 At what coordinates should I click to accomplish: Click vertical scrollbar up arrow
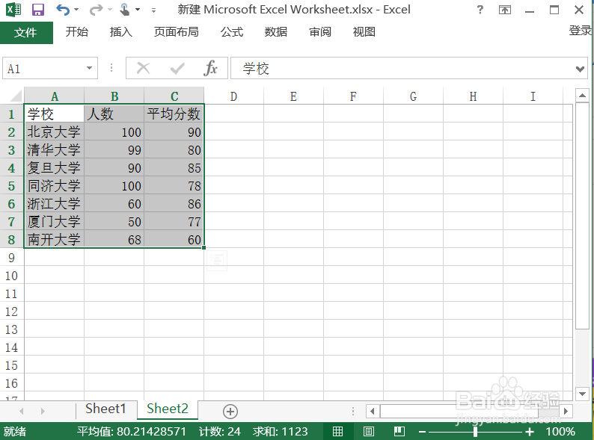[582, 96]
